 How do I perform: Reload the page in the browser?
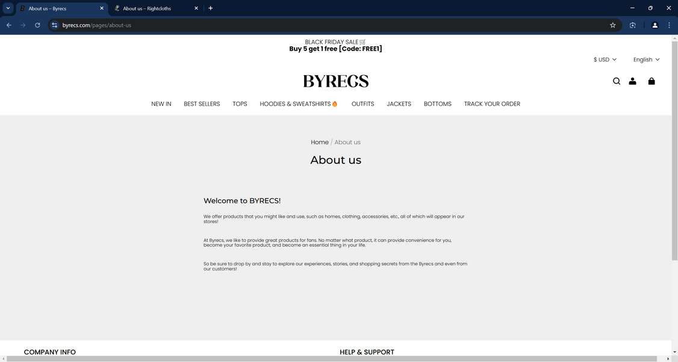coord(37,25)
